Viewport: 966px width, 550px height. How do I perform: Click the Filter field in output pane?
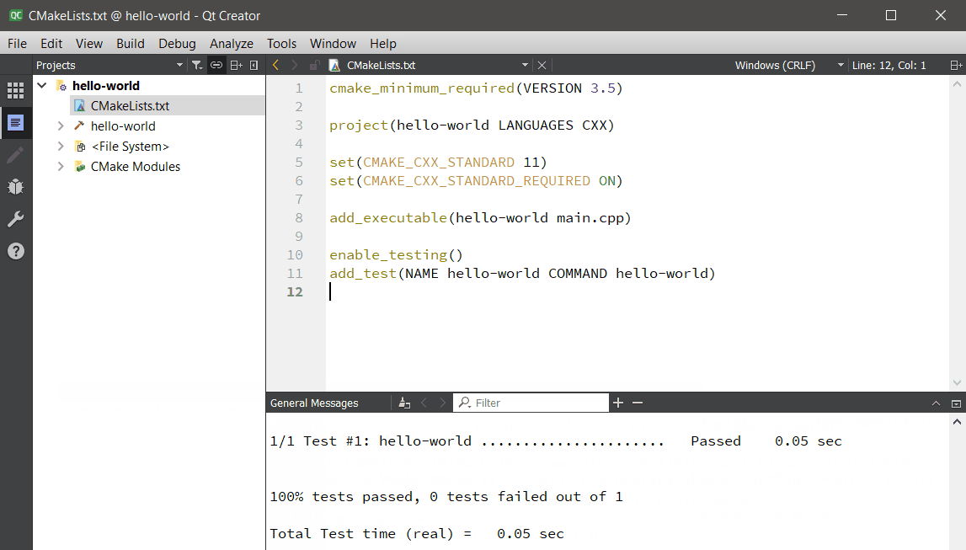(x=539, y=403)
